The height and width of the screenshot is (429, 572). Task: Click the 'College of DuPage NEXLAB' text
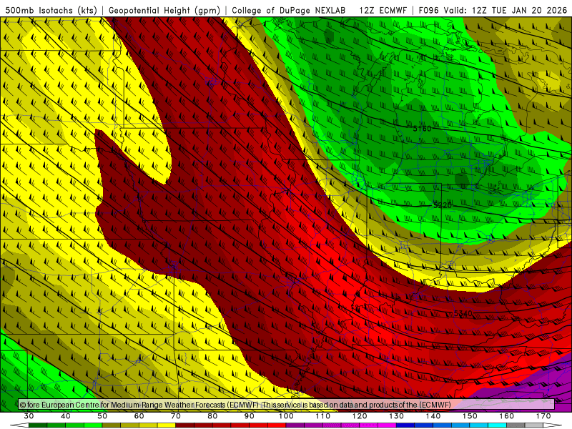pyautogui.click(x=289, y=11)
